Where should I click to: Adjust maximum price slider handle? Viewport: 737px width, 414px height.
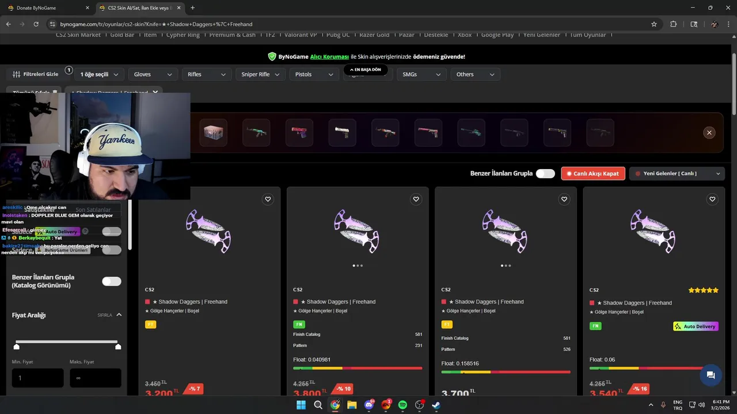tap(118, 347)
